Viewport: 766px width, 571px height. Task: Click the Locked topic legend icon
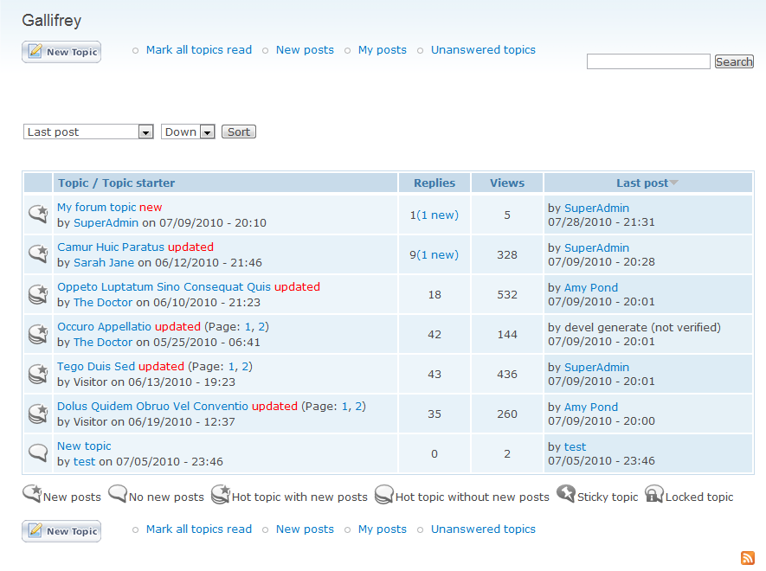point(654,494)
